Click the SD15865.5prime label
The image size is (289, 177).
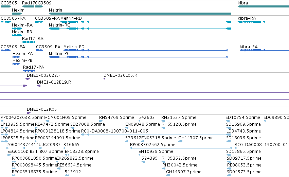point(243,152)
